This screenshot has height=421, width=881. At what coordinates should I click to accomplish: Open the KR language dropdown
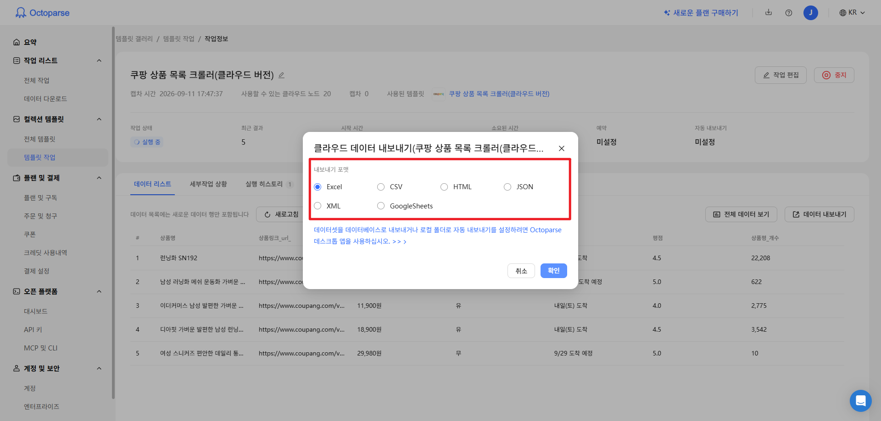tap(852, 13)
